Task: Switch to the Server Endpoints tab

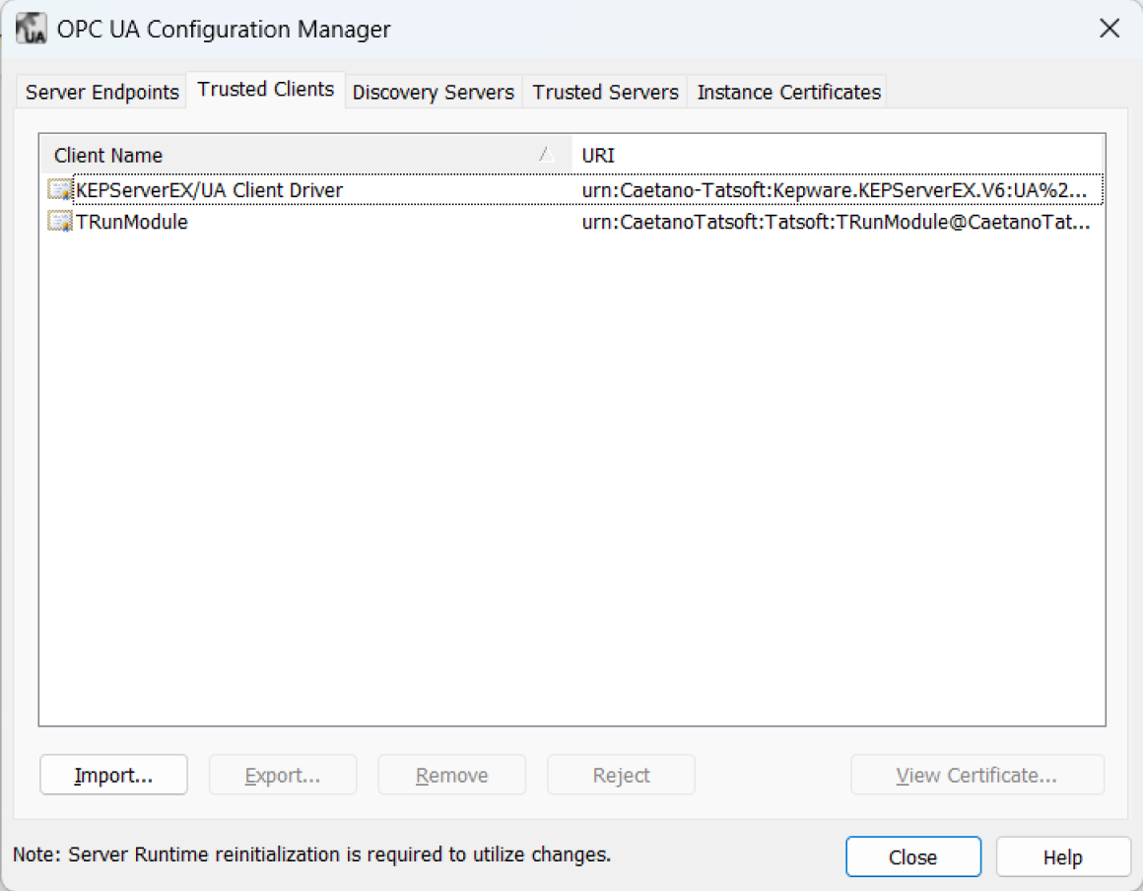Action: point(101,93)
